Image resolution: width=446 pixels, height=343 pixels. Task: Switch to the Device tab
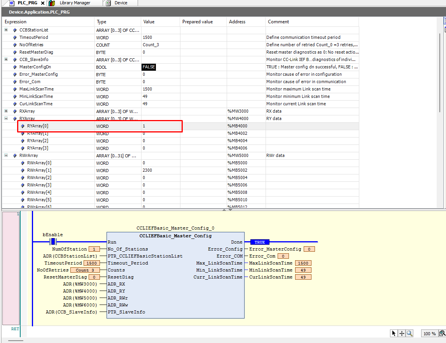click(121, 3)
